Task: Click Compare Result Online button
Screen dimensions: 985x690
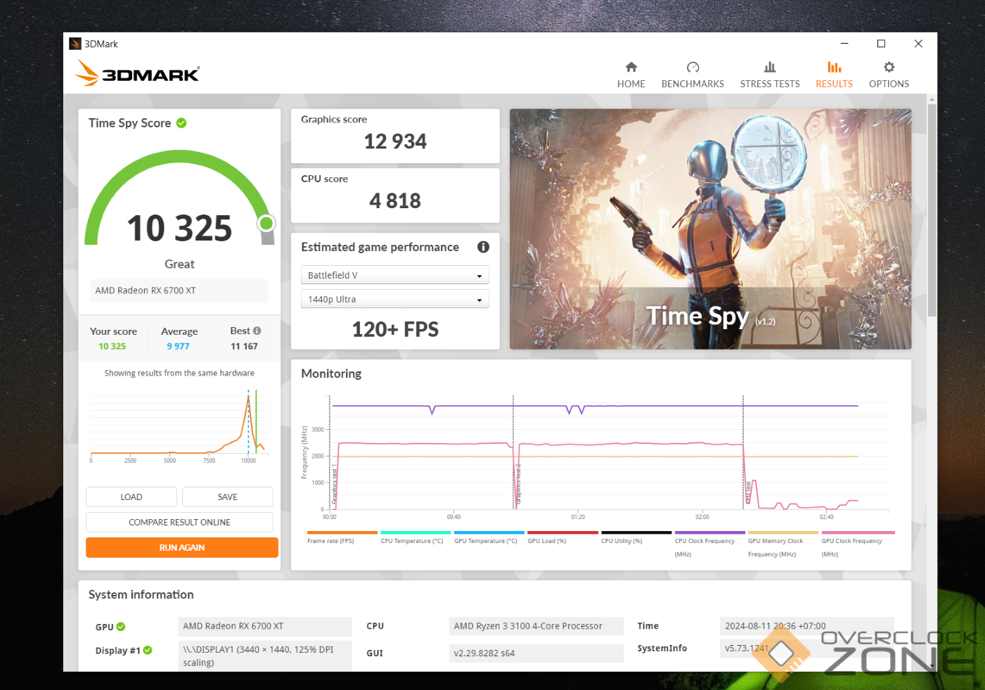Action: click(x=179, y=523)
